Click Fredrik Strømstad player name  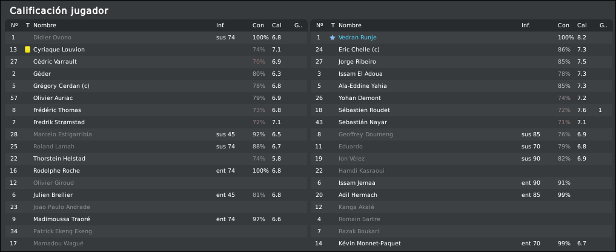tap(59, 122)
